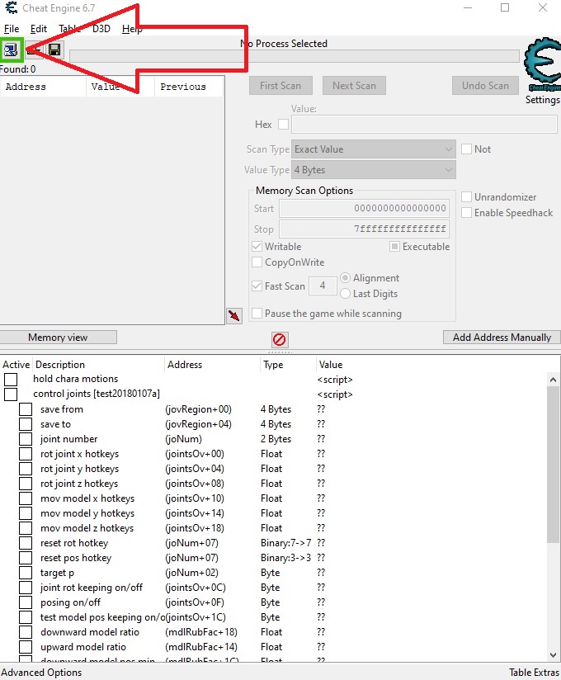This screenshot has width=561, height=680.
Task: Open the process list icon
Action: point(11,50)
